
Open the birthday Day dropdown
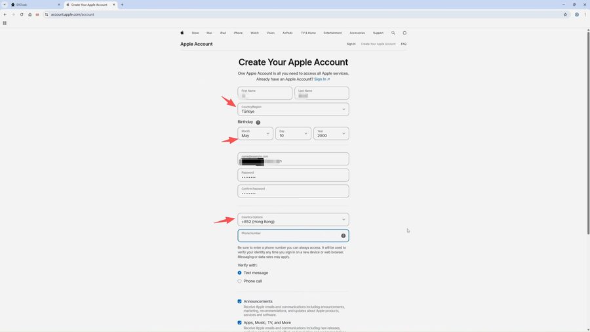(293, 134)
